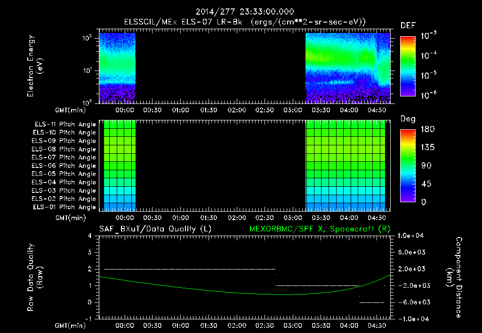Click the 03:00 time tick under spectrogram
Image resolution: width=482 pixels, height=333 pixels.
tap(293, 110)
